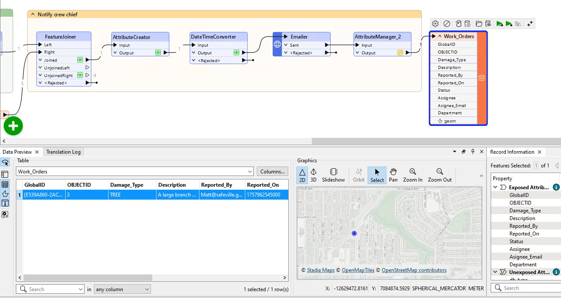Expand the Rejected port on DateTimeConverter
Viewport: 561px width, 298px height.
[194, 60]
